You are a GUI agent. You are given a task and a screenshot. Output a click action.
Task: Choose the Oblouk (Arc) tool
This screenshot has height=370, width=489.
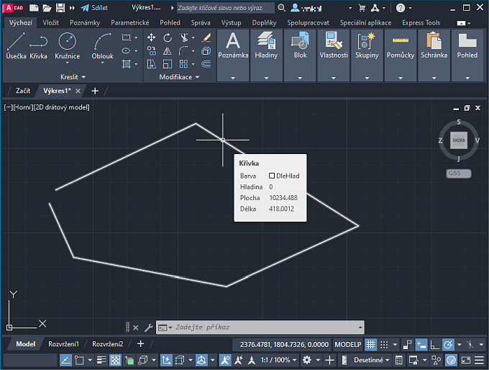102,45
